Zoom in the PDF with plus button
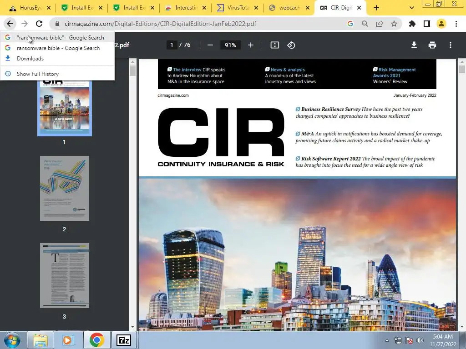The image size is (466, 349). coord(251,45)
